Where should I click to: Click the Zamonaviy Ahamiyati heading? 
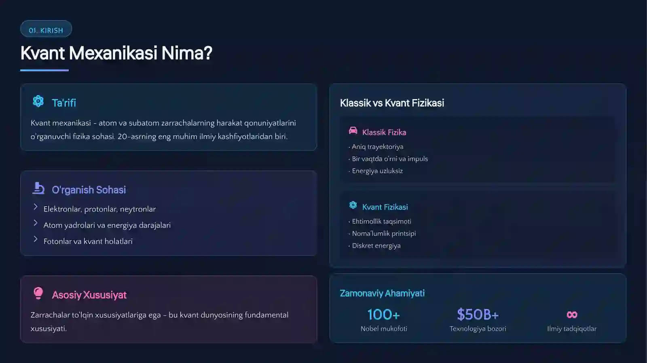(x=382, y=293)
